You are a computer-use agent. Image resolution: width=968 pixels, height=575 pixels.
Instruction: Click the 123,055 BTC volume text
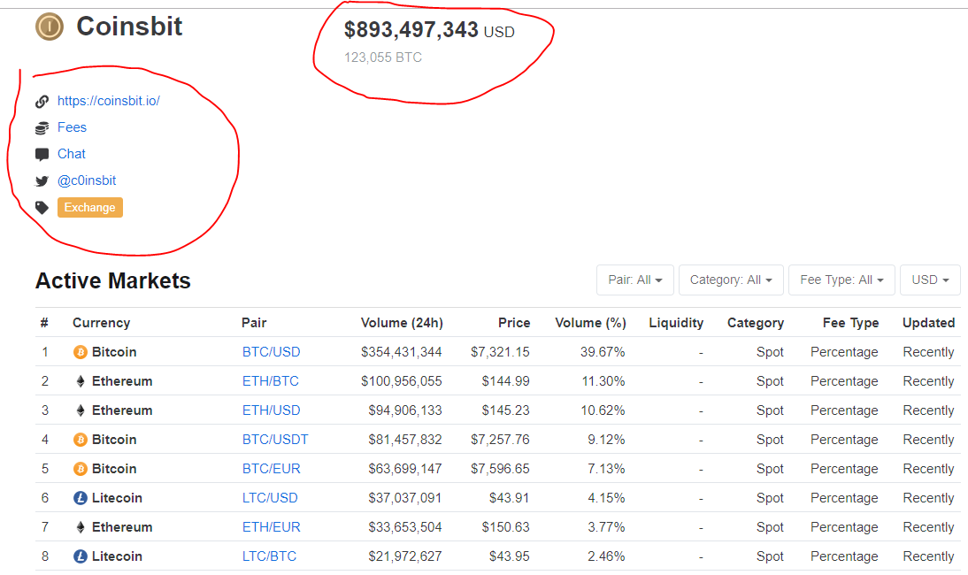[x=383, y=57]
